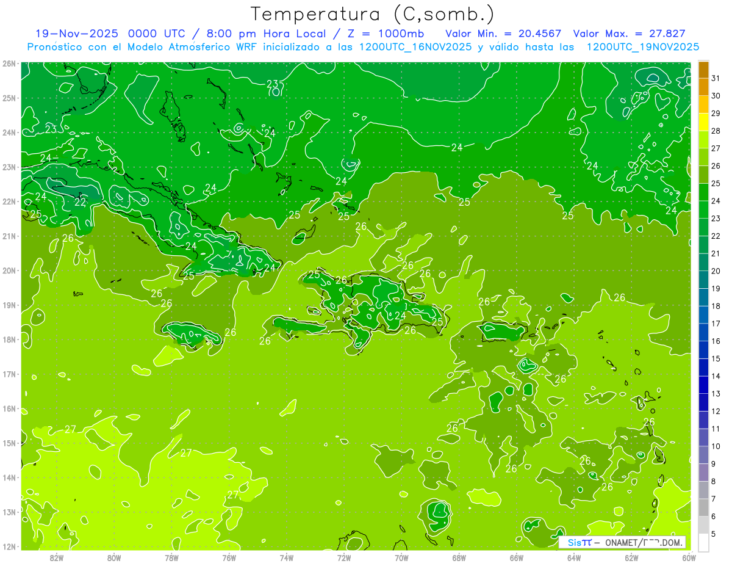The width and height of the screenshot is (732, 566).
Task: Pick the brown legend swatch above 31
Action: point(703,70)
